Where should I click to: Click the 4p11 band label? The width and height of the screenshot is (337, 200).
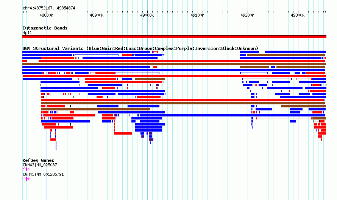tap(27, 33)
